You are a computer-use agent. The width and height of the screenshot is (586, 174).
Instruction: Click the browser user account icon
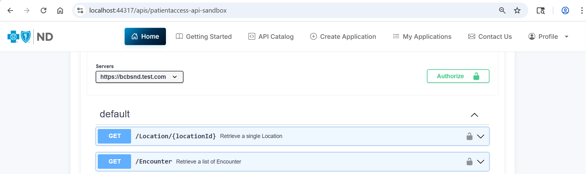point(565,10)
